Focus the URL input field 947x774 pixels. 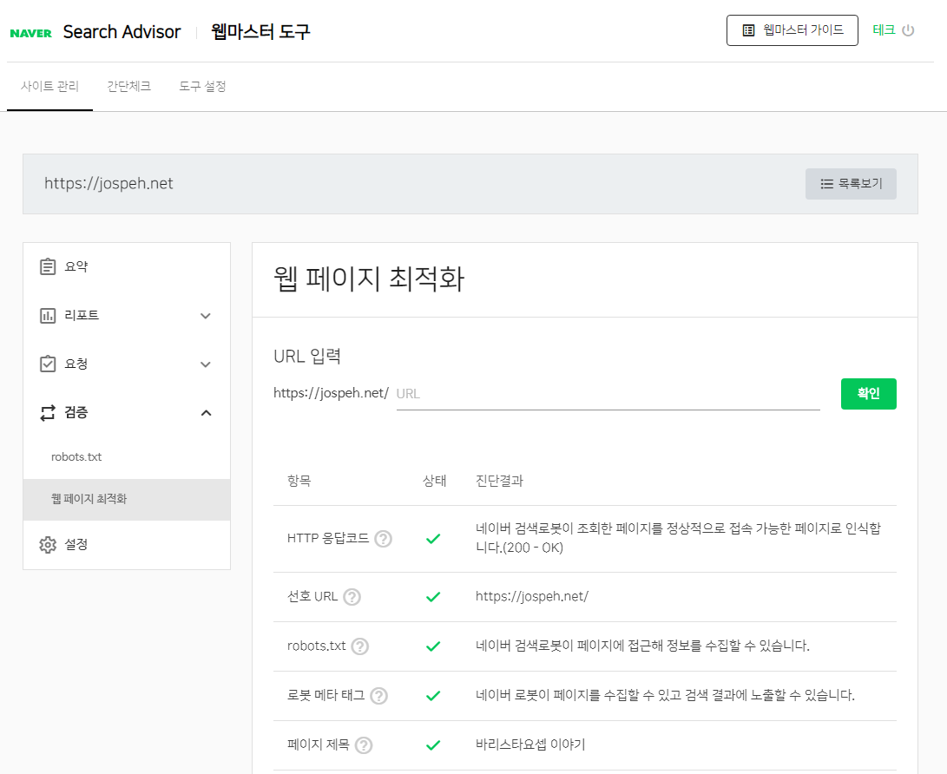coord(608,394)
